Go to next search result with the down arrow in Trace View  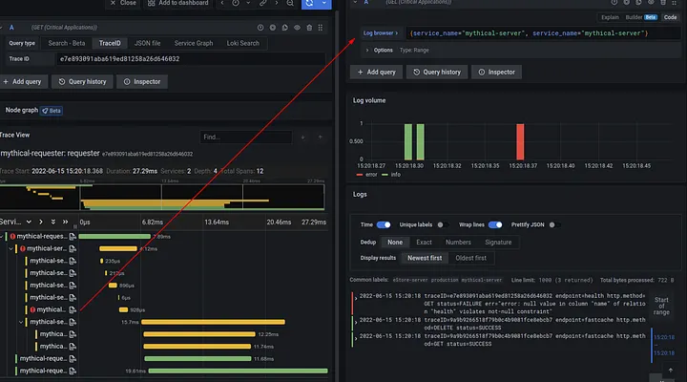302,138
